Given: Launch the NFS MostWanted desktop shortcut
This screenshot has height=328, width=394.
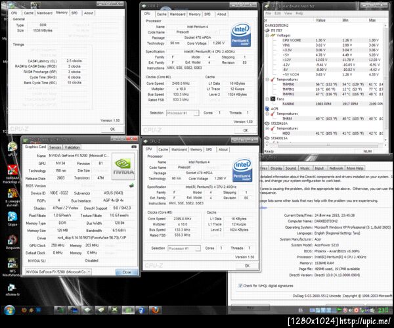Looking at the screenshot, I should coord(12,267).
